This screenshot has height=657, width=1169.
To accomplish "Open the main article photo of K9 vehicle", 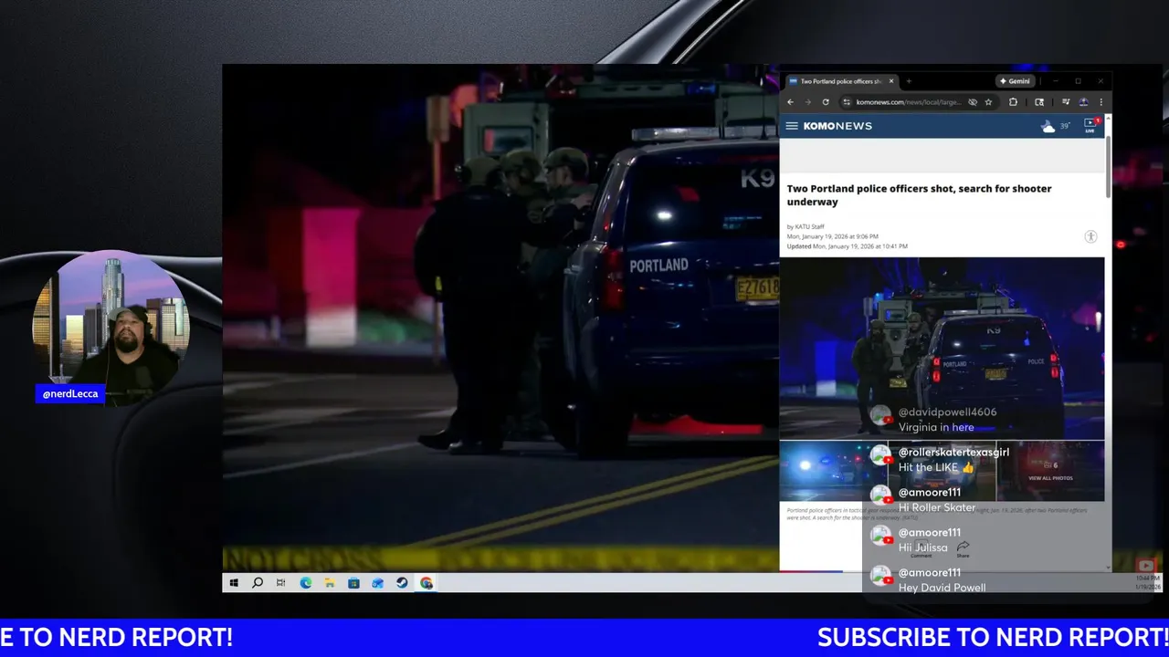I will [942, 349].
